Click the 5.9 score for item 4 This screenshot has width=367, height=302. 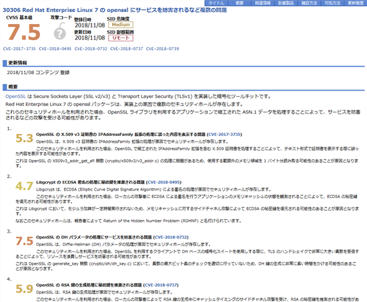(24, 289)
